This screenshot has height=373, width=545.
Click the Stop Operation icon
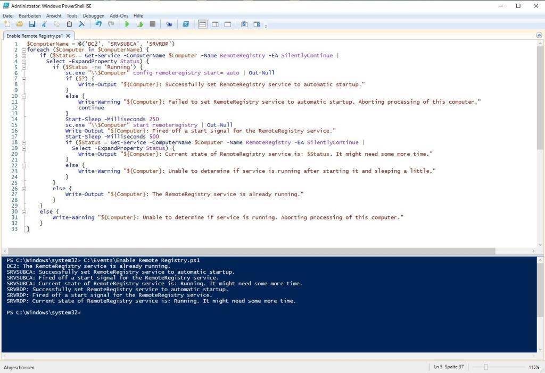[x=153, y=24]
